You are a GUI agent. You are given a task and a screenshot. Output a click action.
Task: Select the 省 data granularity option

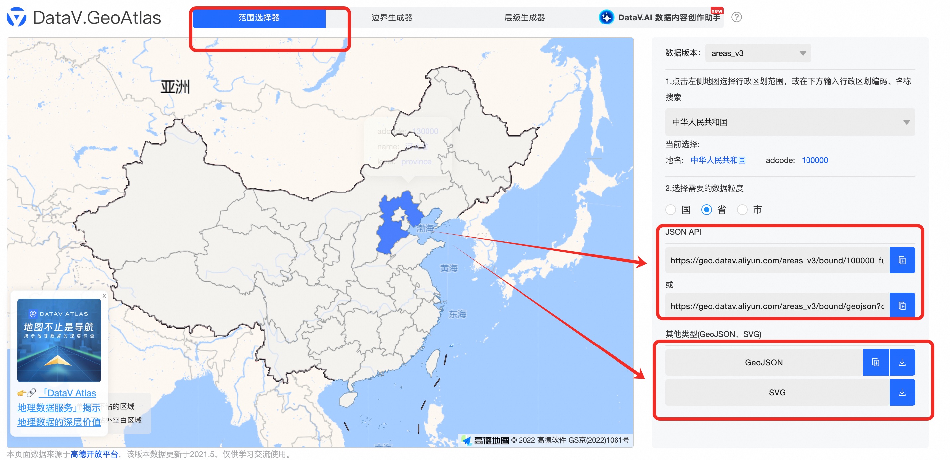pos(706,210)
